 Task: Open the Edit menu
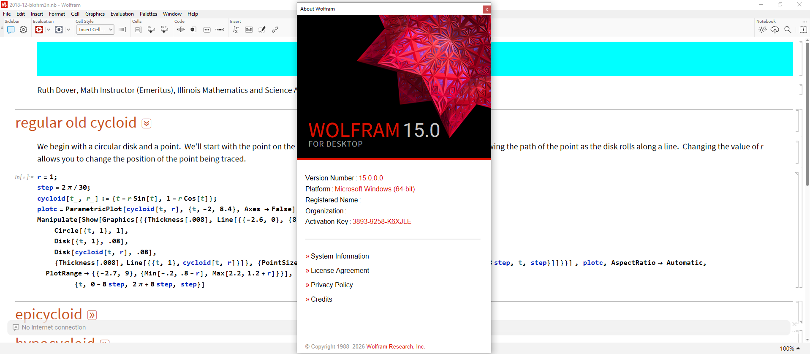tap(21, 14)
